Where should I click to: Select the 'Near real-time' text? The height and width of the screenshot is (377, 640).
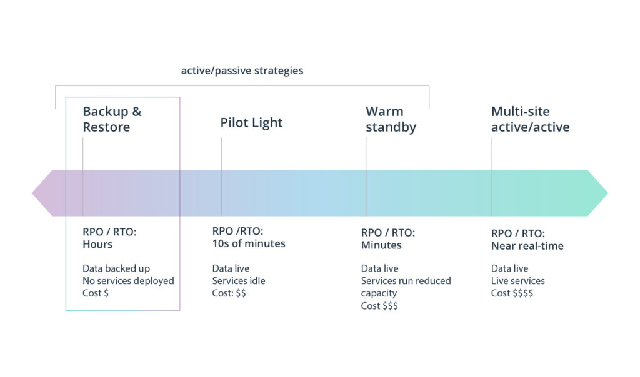pos(527,246)
